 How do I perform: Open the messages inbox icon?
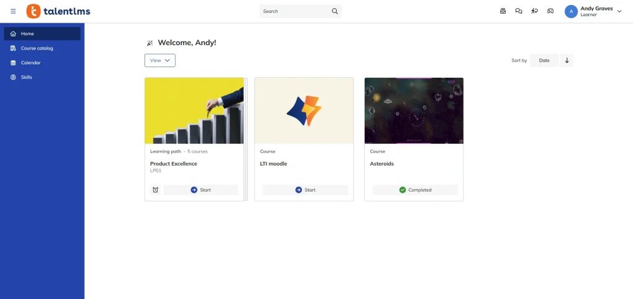pos(503,11)
